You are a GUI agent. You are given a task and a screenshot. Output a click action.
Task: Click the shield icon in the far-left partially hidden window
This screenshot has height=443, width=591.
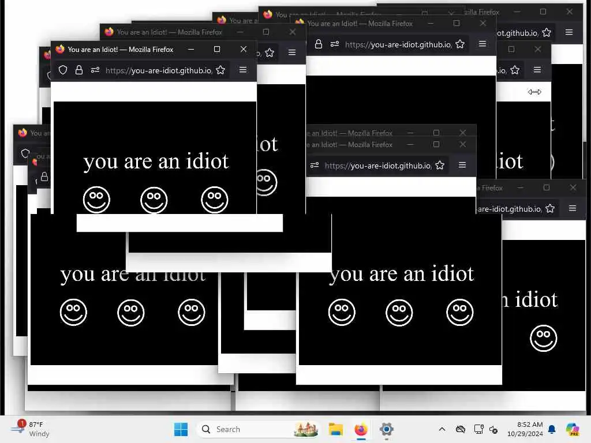pyautogui.click(x=25, y=153)
